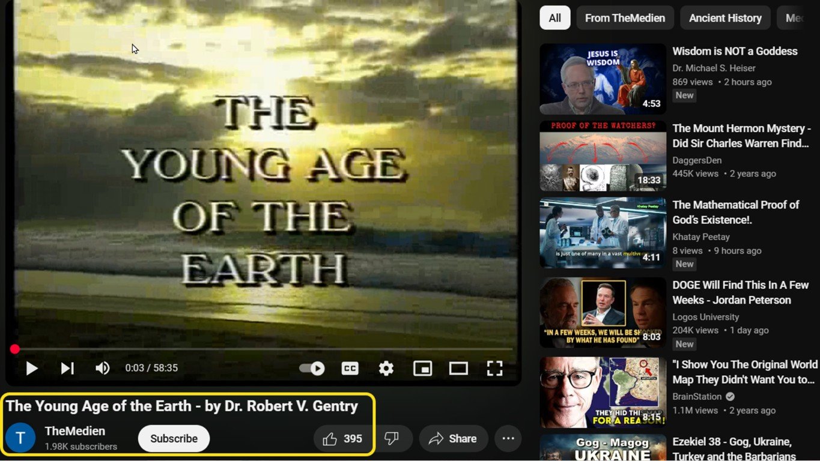Skip to the next video
Screen dimensions: 820x461
point(67,368)
